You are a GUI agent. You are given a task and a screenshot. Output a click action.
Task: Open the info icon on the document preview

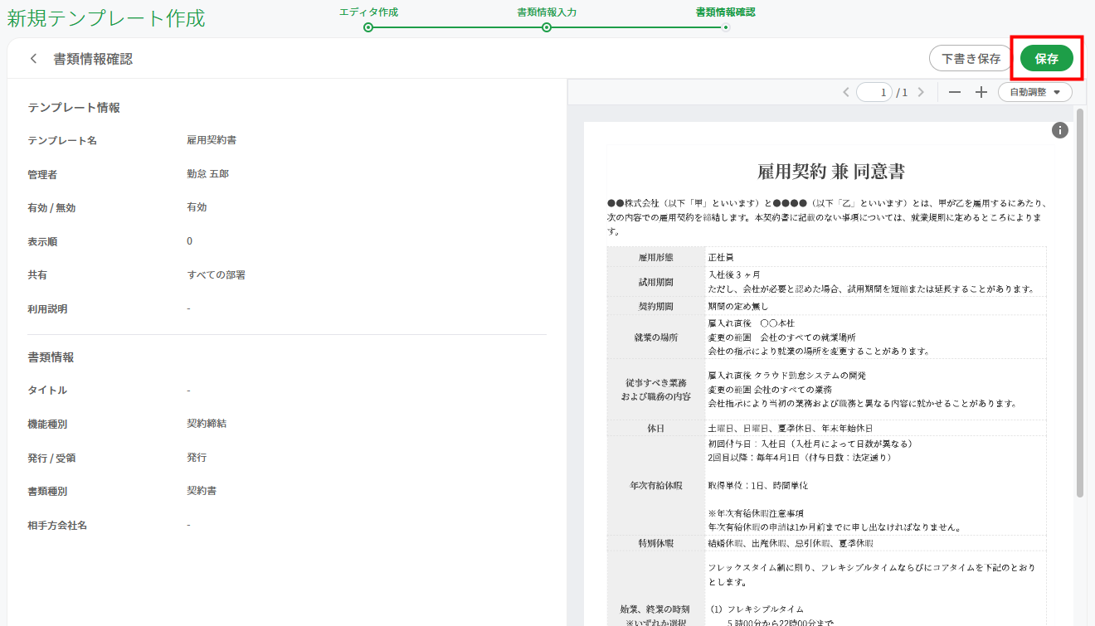tap(1060, 130)
